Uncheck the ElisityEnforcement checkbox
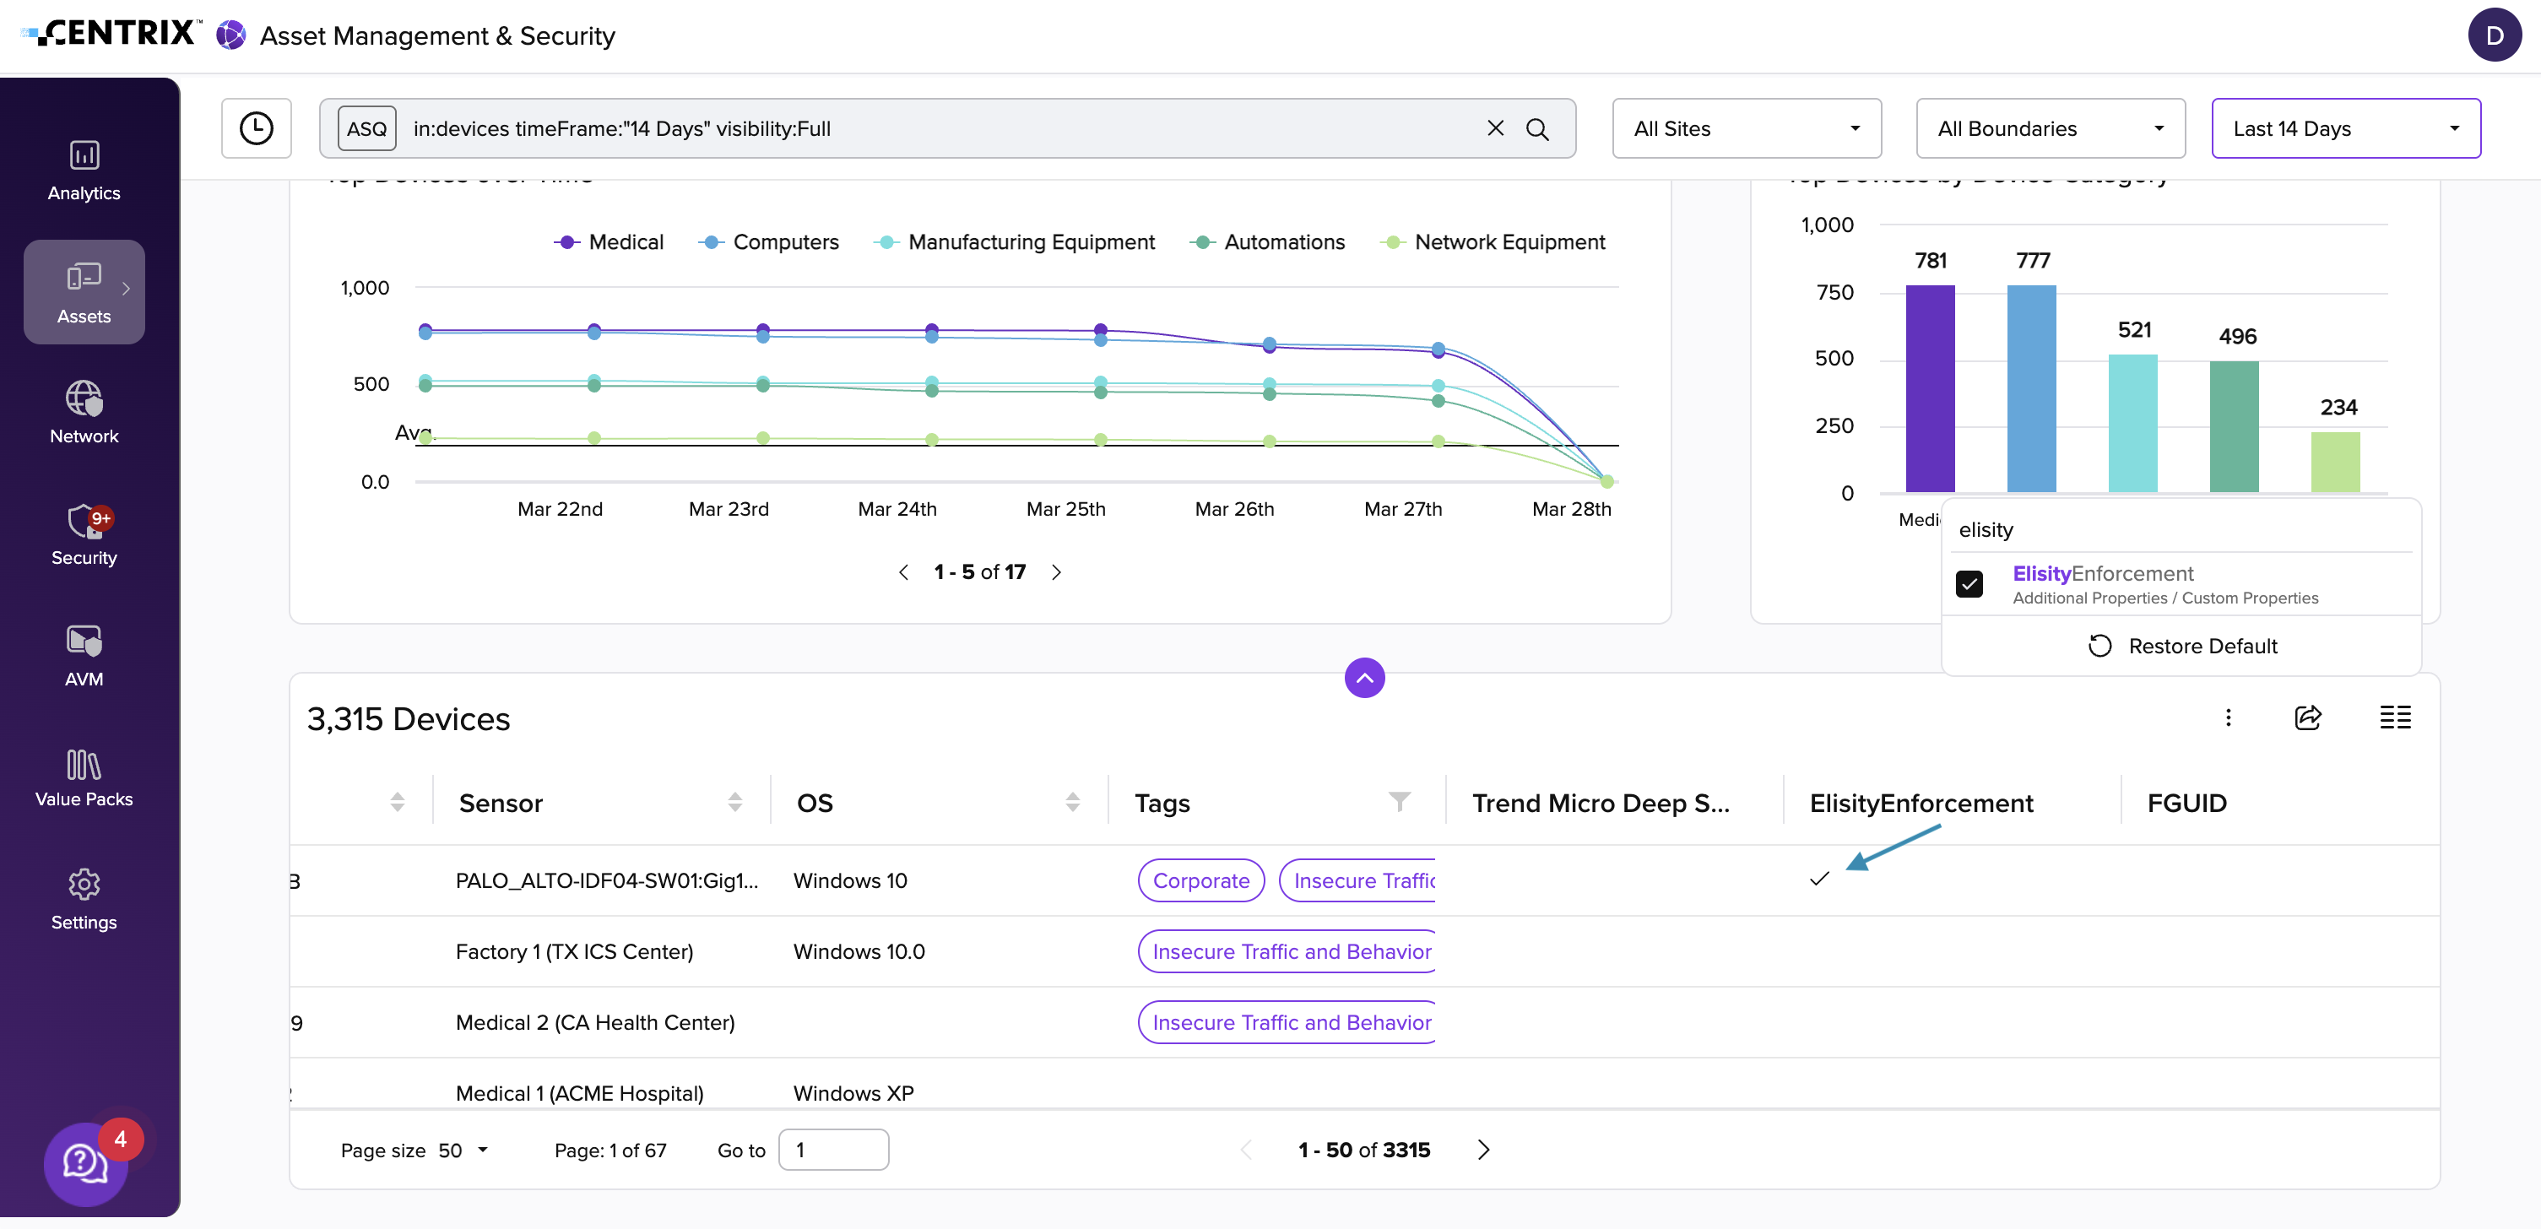 pyautogui.click(x=1969, y=584)
